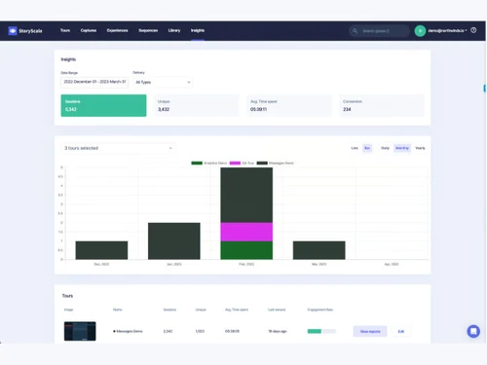Screen dimensions: 487x365
Task: Click the green segment of Feb bar
Action: (x=246, y=250)
